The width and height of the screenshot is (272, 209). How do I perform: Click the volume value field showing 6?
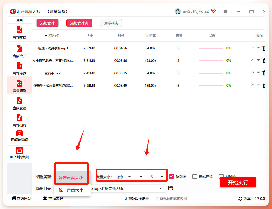point(152,177)
